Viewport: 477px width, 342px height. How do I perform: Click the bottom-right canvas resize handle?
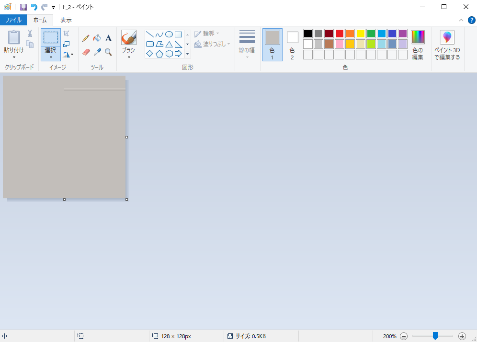point(127,200)
